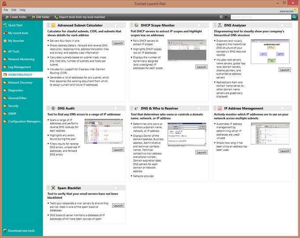Click the Who Is Resolver screenshot thumbnail
This screenshot has height=238, width=300.
(x=187, y=134)
